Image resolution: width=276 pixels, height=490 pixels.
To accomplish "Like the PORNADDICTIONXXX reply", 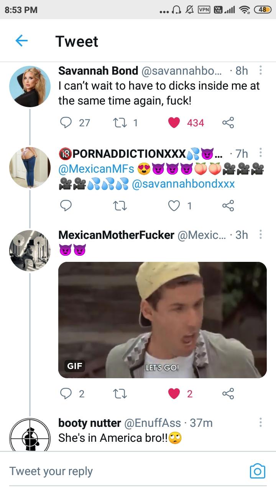I will click(174, 206).
